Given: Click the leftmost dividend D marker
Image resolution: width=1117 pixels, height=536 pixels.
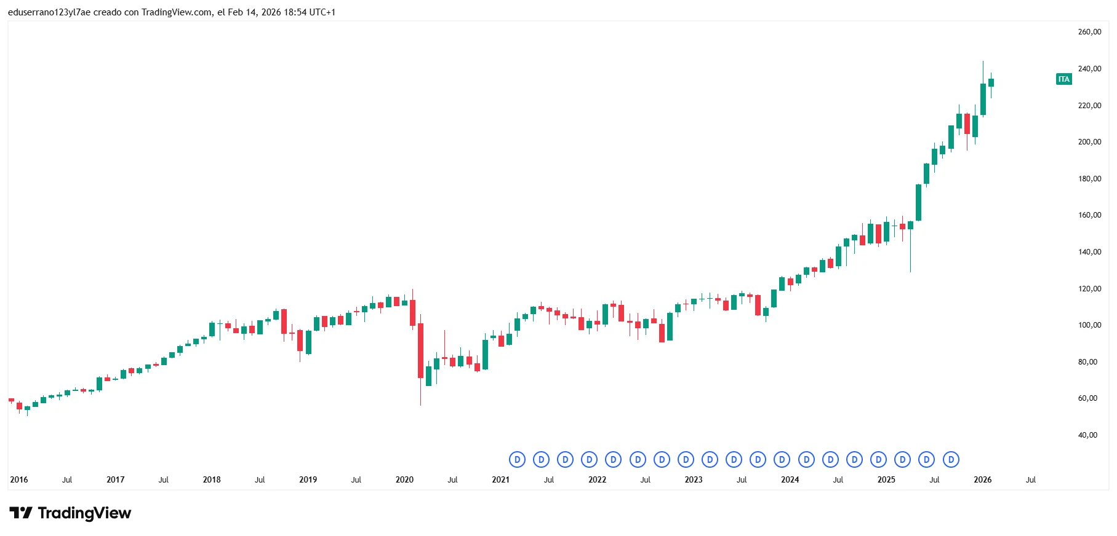Looking at the screenshot, I should 517,459.
